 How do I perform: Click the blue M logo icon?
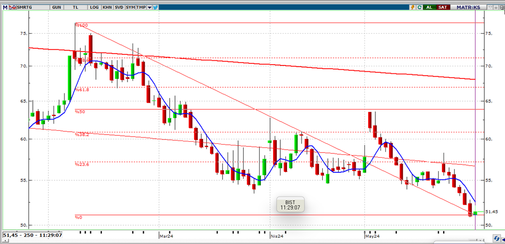5,7
